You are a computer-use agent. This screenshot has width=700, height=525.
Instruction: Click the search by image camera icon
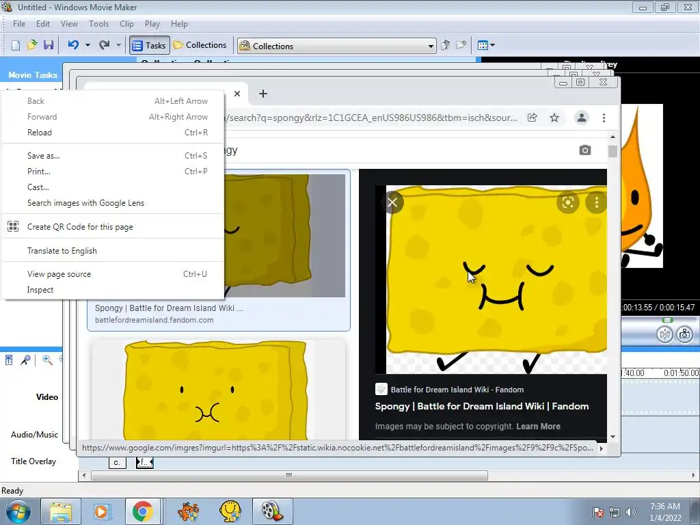(585, 150)
